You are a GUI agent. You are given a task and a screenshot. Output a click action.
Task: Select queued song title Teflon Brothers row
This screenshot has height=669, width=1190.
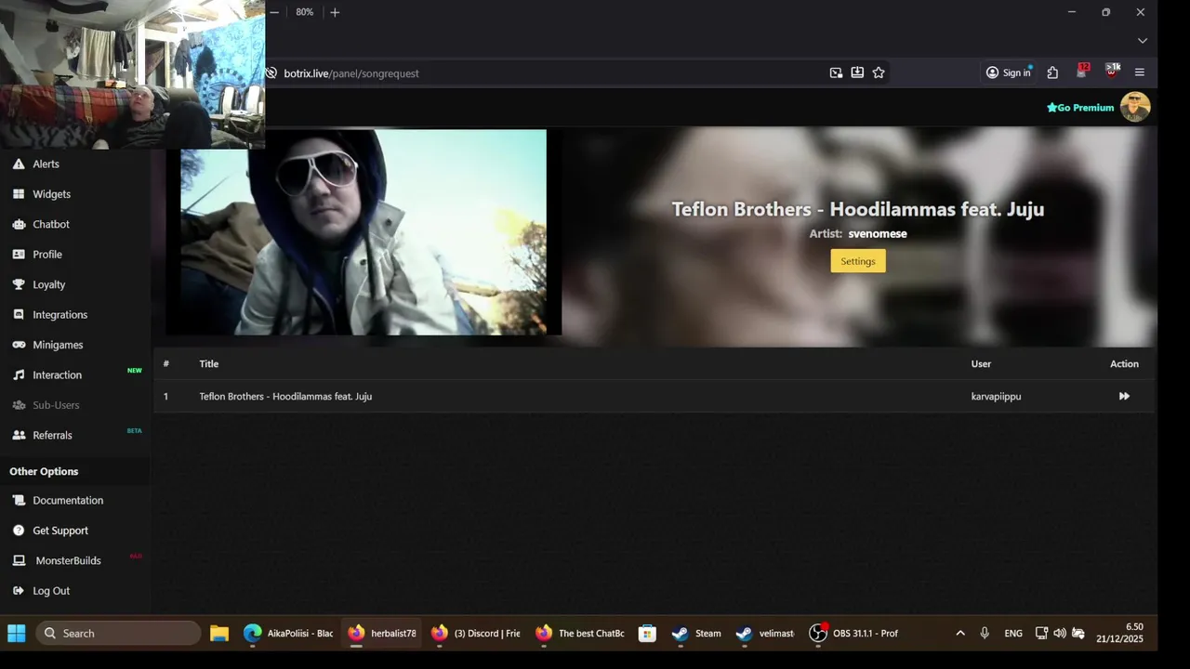click(x=285, y=397)
